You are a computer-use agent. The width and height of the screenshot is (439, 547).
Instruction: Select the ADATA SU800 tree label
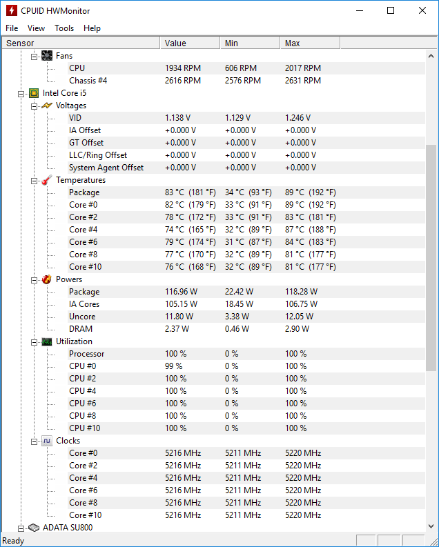(68, 528)
